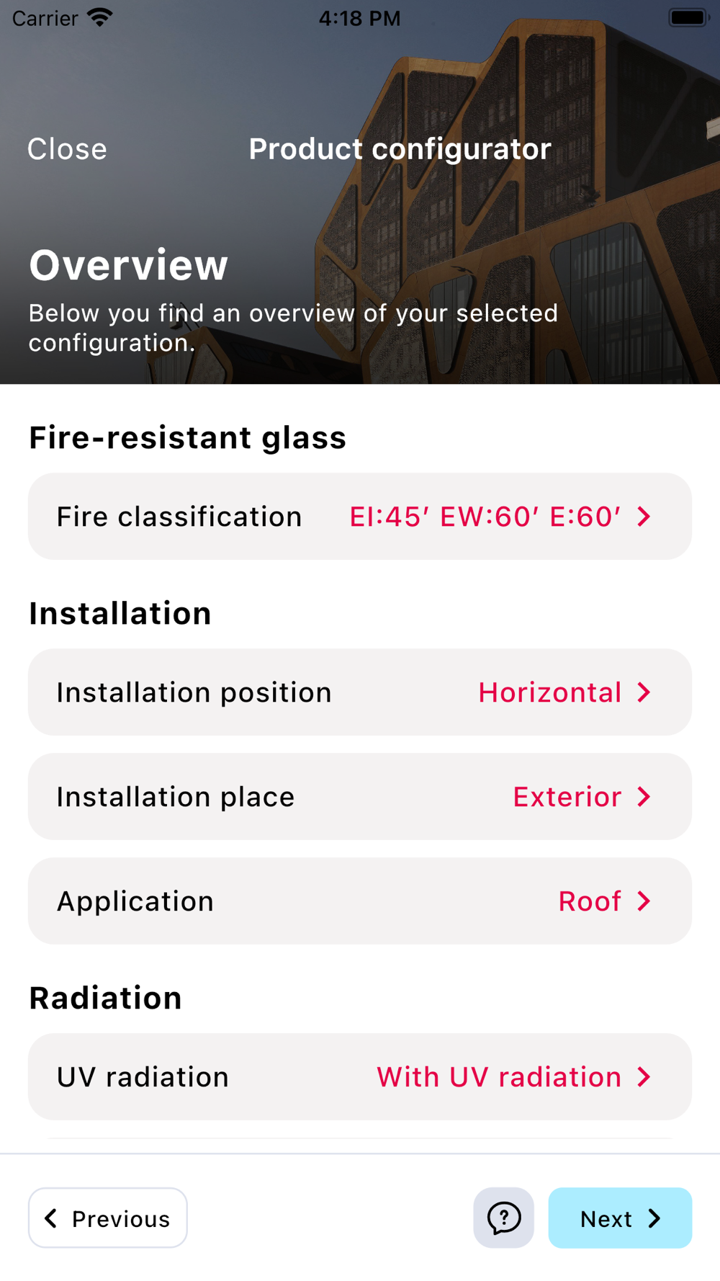
Task: Click the arrow next to Horizontal
Action: pyautogui.click(x=644, y=692)
